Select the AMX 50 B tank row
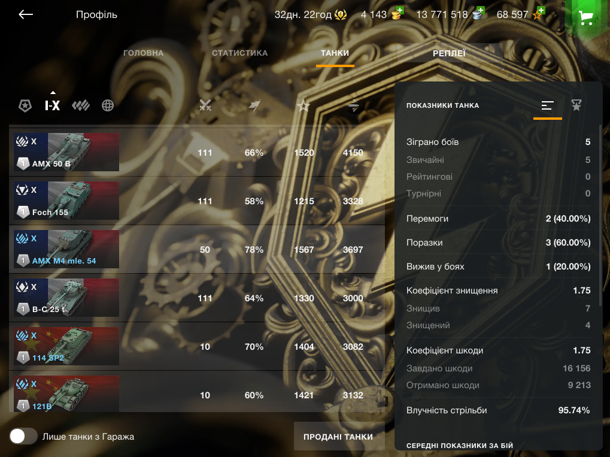 pyautogui.click(x=197, y=152)
